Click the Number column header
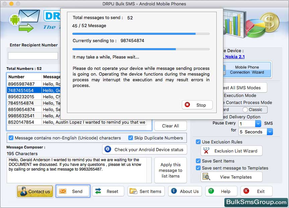The height and width of the screenshot is (208, 289). click(x=24, y=77)
